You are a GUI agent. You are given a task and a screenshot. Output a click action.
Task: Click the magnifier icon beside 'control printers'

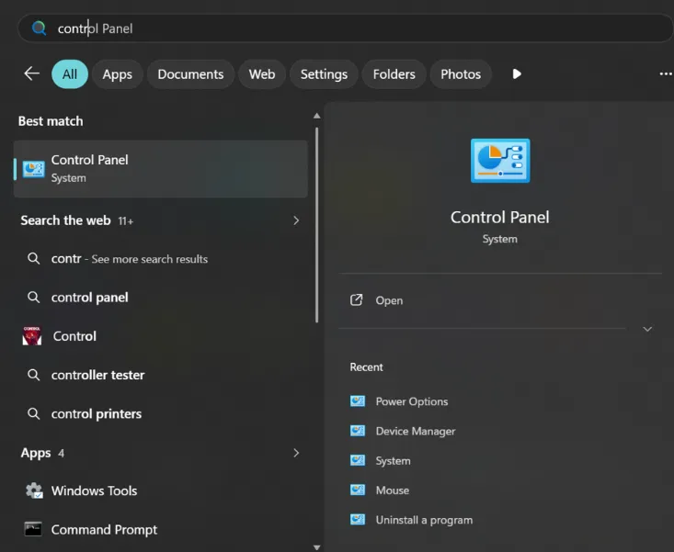tap(33, 413)
